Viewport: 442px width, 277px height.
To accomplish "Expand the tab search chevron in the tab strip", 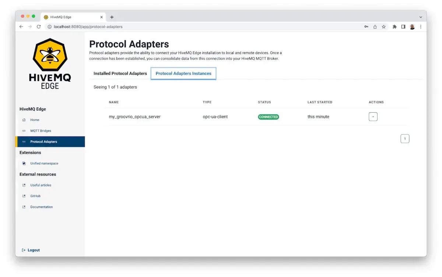I will [421, 17].
